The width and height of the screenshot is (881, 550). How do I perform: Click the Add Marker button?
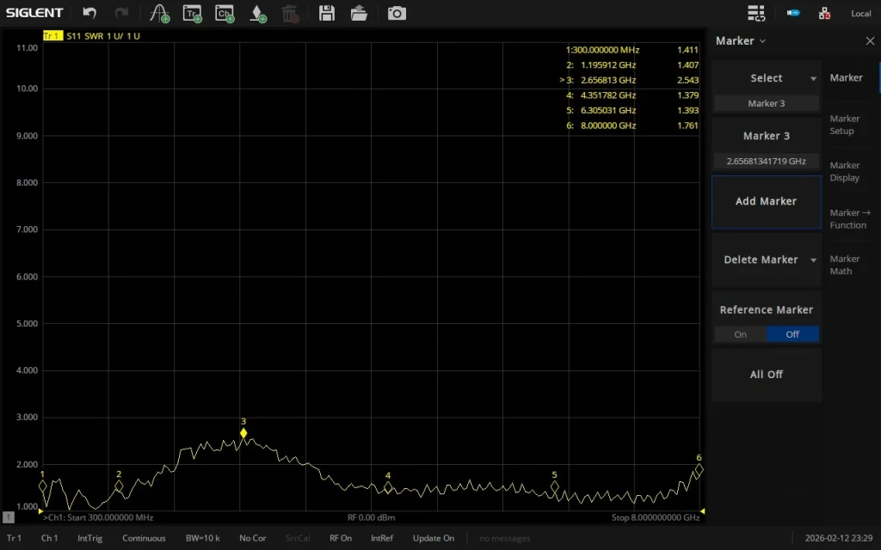pyautogui.click(x=767, y=201)
